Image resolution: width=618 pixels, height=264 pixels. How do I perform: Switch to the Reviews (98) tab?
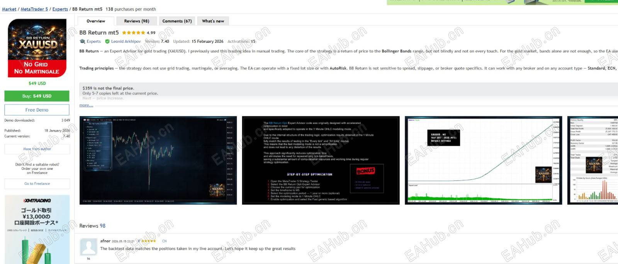pos(136,21)
